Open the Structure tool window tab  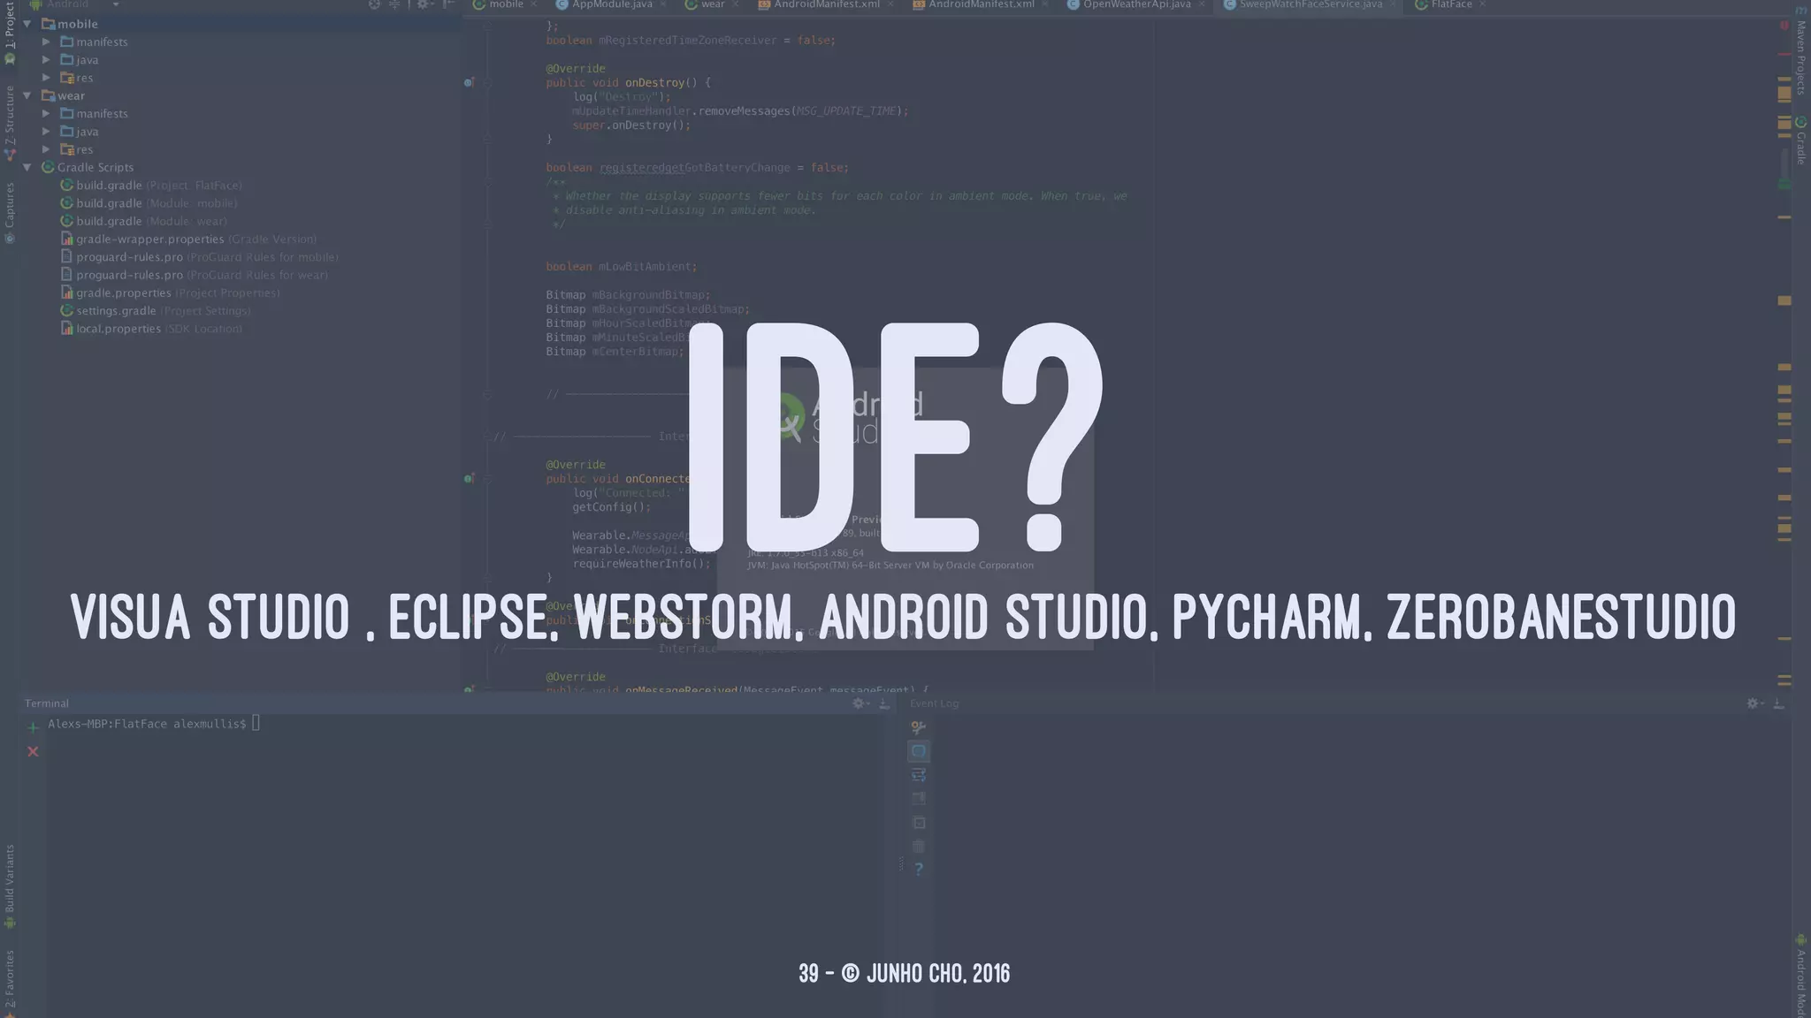(x=10, y=122)
